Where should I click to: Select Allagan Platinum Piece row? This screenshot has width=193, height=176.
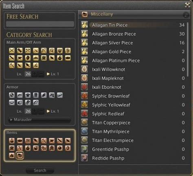[x=133, y=61]
